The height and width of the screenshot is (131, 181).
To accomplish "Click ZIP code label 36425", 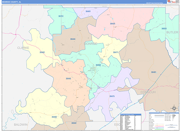I will pos(113,24).
